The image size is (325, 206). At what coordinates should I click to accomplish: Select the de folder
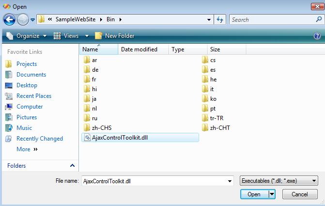pyautogui.click(x=91, y=70)
